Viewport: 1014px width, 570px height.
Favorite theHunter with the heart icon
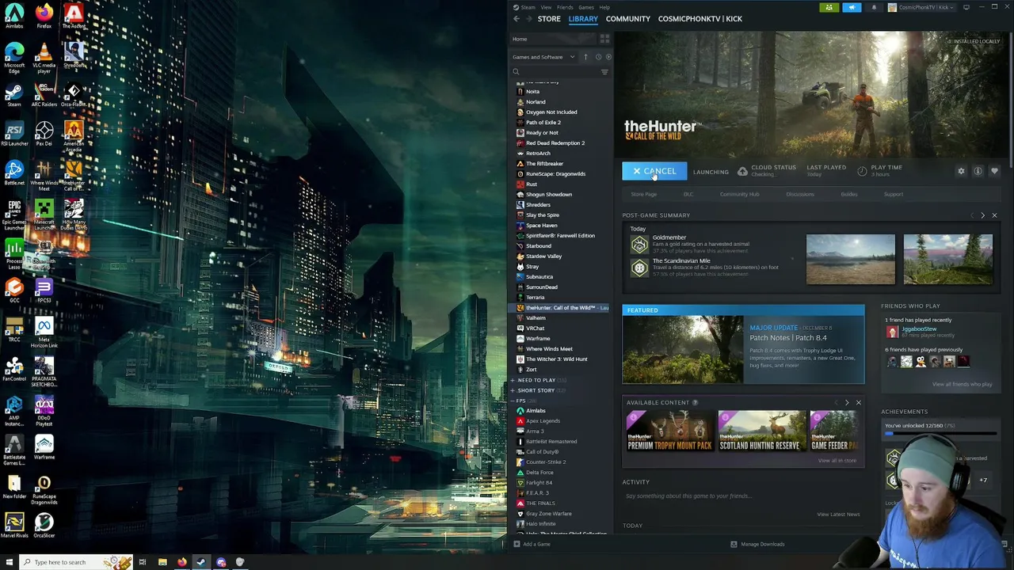tap(994, 171)
